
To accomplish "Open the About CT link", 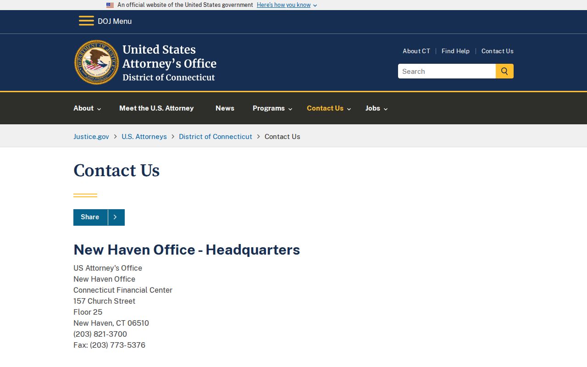I will (x=416, y=51).
